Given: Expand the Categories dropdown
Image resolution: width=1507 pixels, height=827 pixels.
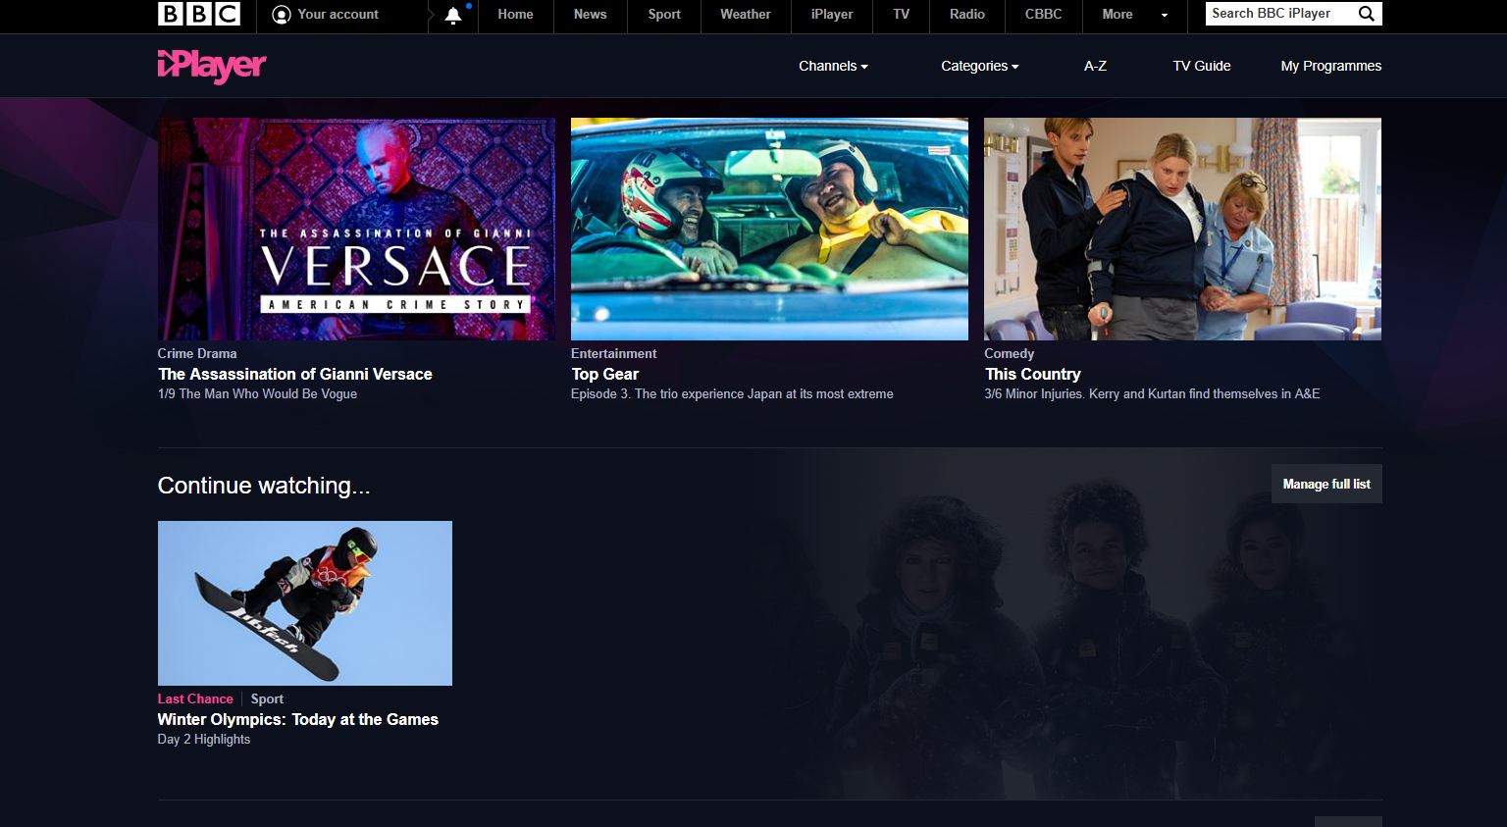Looking at the screenshot, I should (979, 66).
